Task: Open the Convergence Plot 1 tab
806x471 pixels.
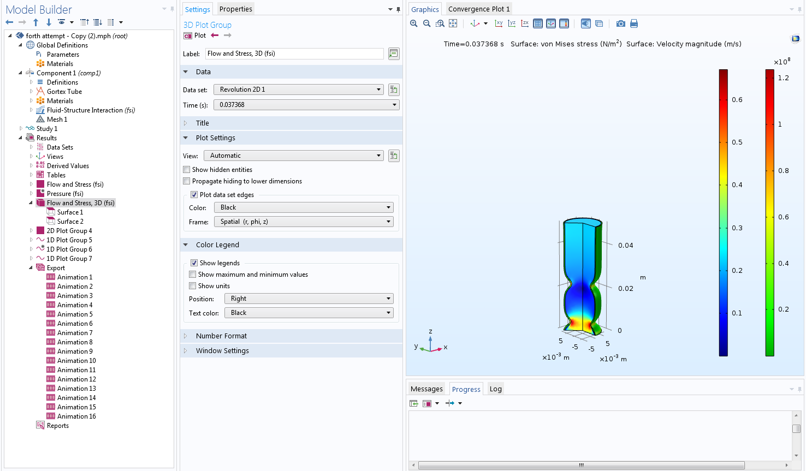Action: point(479,9)
